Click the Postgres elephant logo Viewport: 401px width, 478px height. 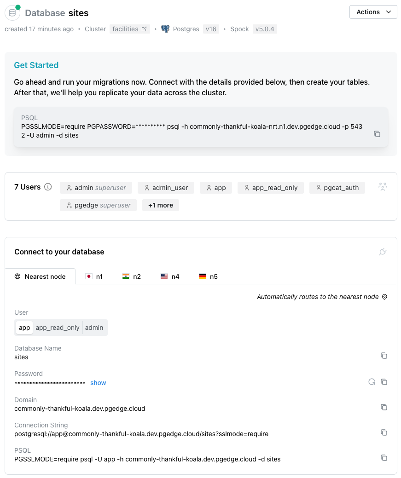pyautogui.click(x=165, y=29)
